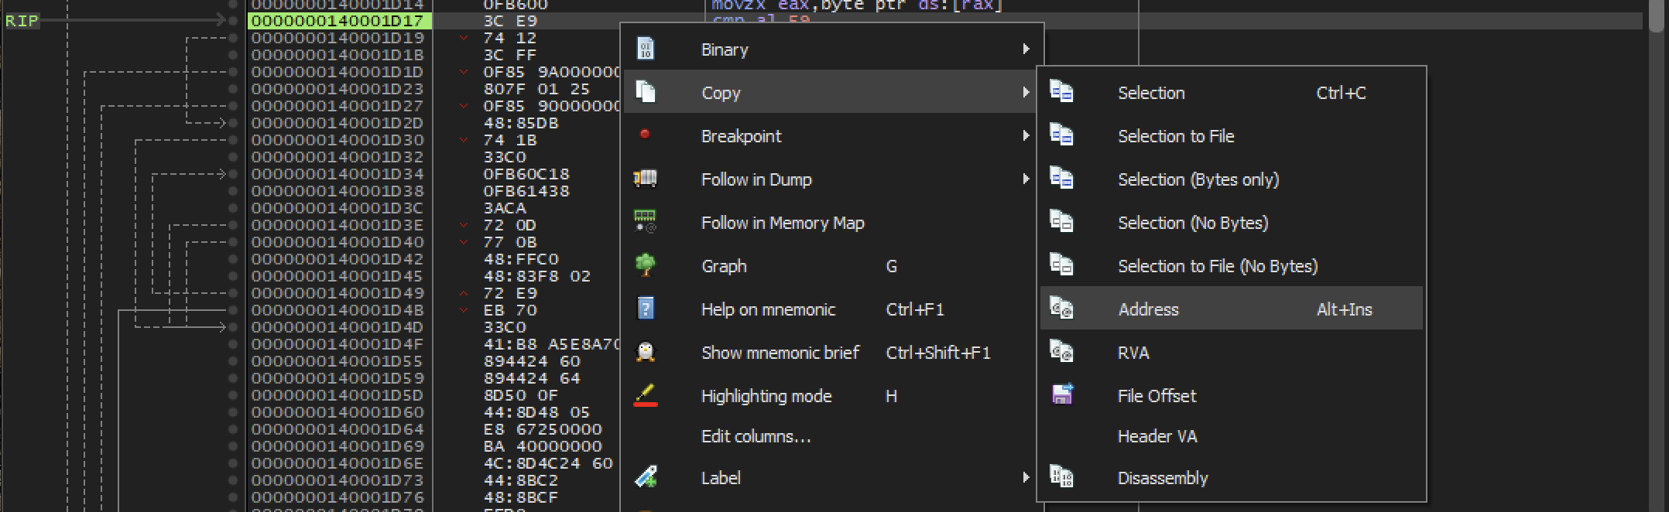This screenshot has width=1669, height=512.
Task: Click the red Breakpoint dot icon
Action: point(644,134)
